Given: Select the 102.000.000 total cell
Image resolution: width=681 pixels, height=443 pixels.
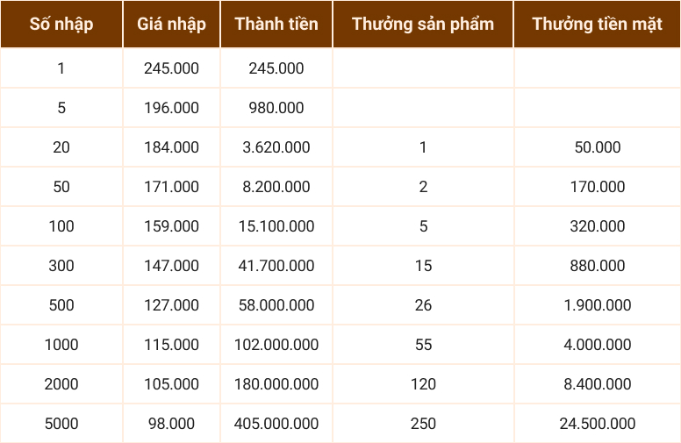Looking at the screenshot, I should (276, 345).
